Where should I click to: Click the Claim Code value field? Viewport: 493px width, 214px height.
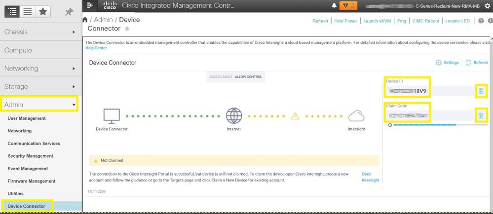[x=430, y=116]
